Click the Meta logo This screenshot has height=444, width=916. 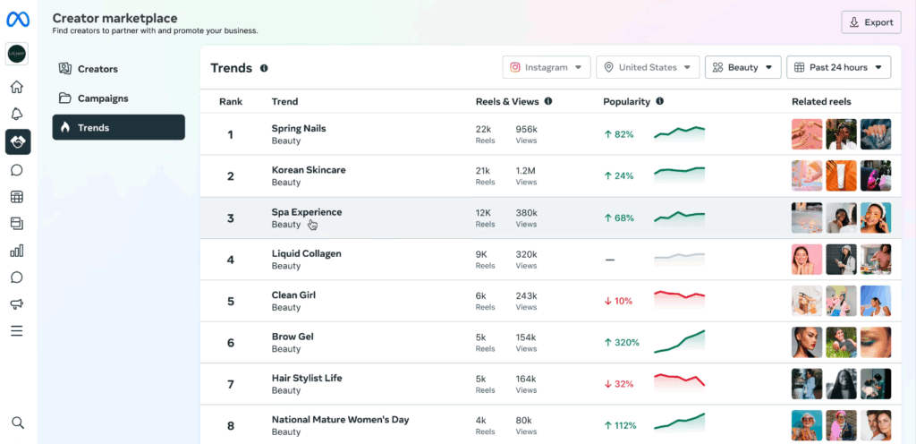click(18, 19)
